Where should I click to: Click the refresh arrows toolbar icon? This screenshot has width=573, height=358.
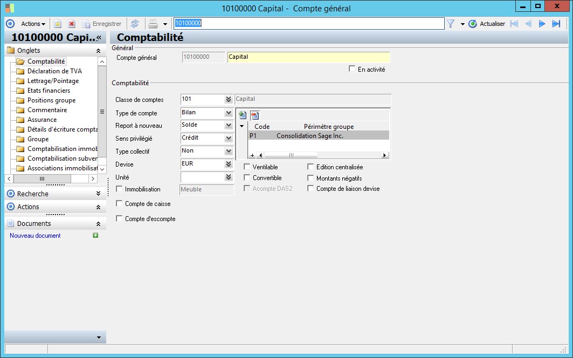[x=135, y=24]
